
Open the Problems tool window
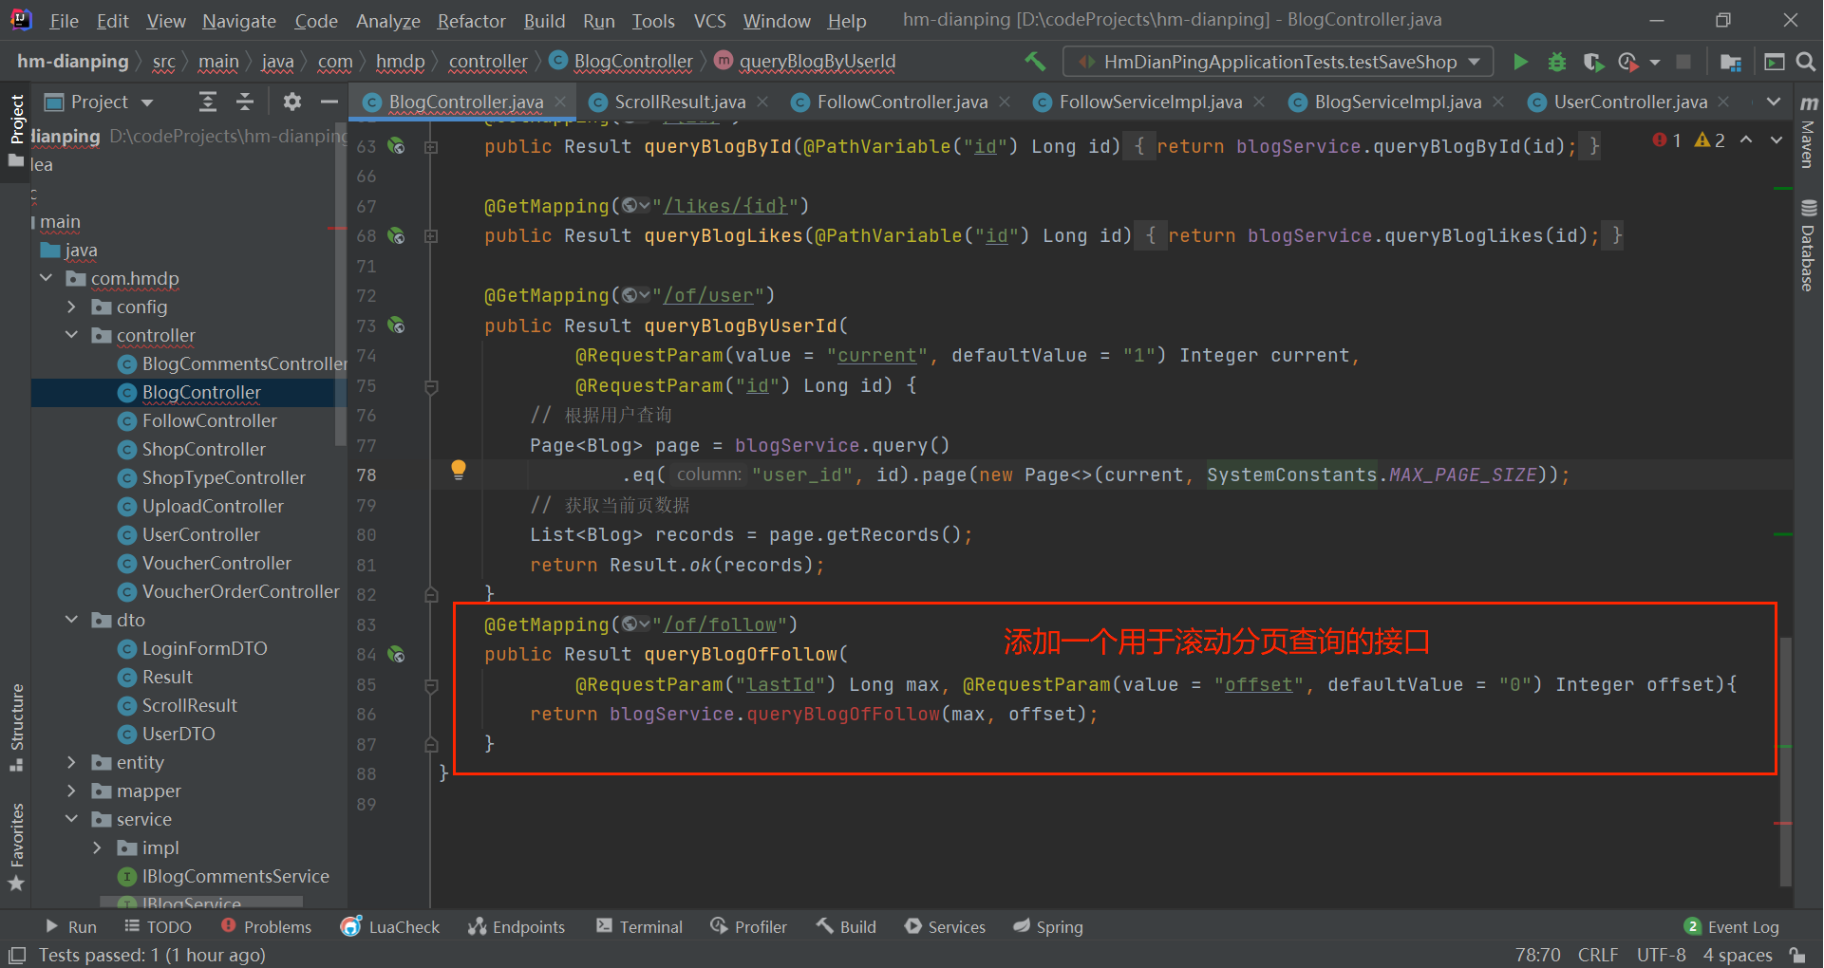point(266,926)
